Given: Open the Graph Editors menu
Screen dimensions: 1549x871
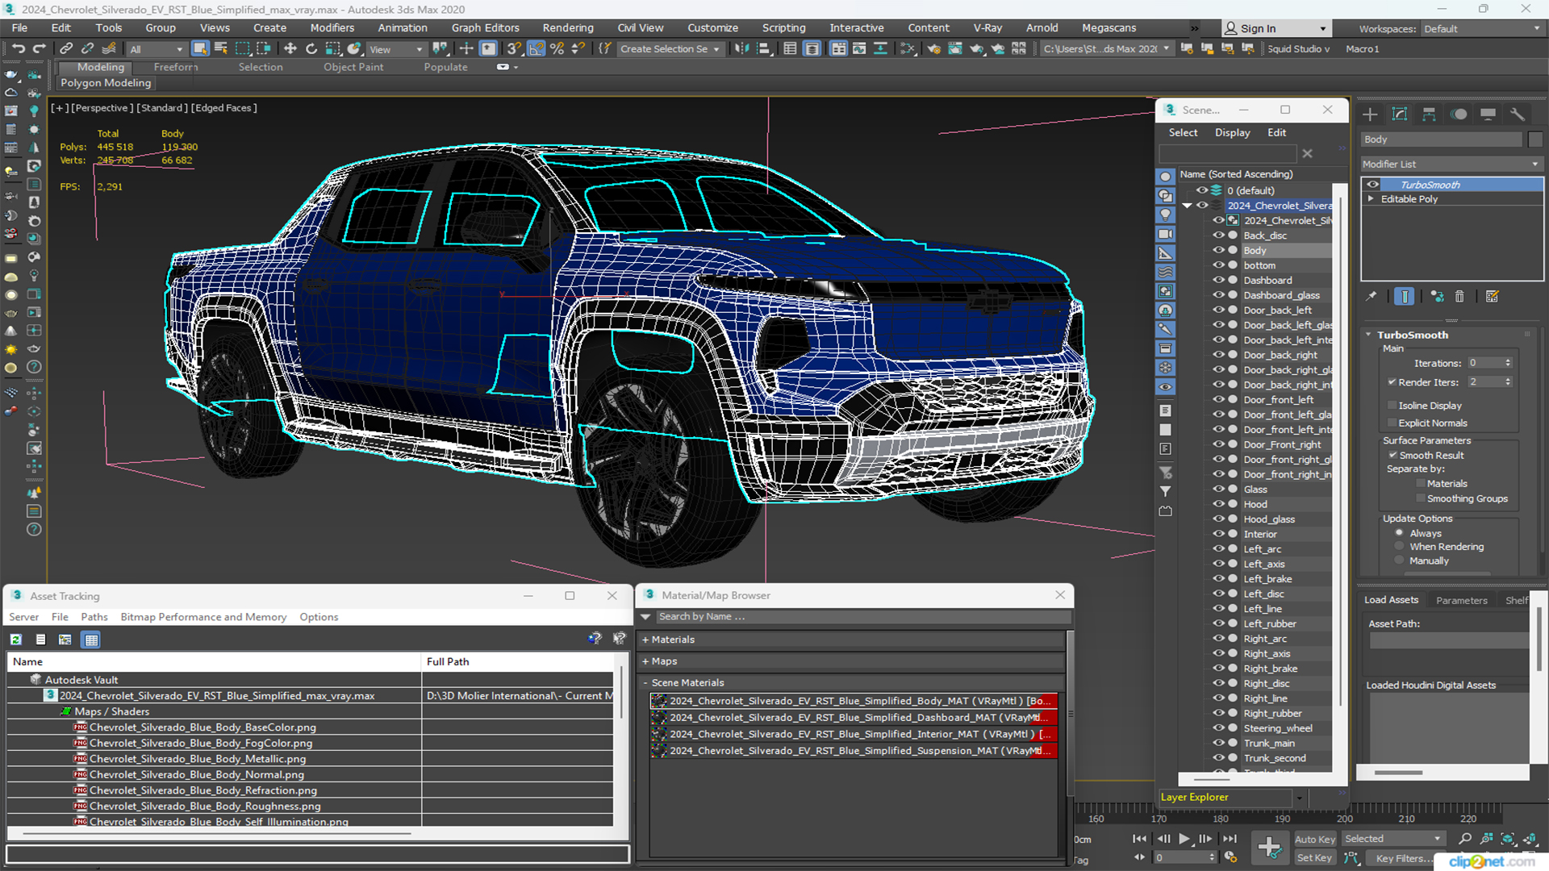Looking at the screenshot, I should 485,28.
